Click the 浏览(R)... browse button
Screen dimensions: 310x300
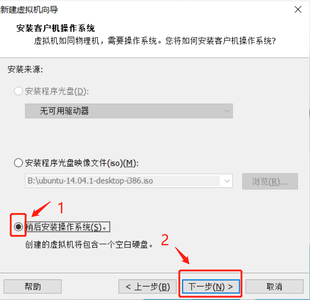[x=270, y=181]
